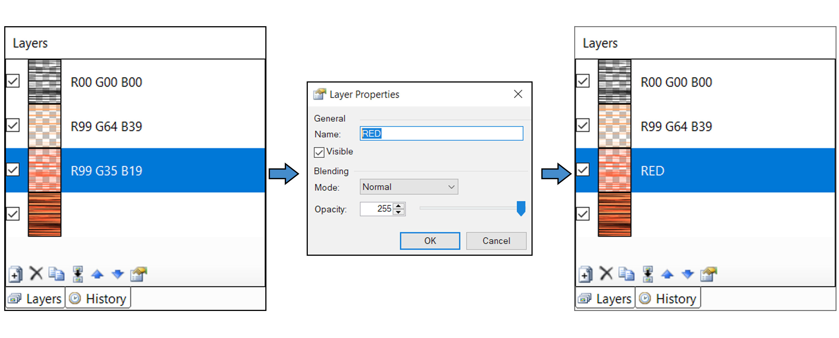839x338 pixels.
Task: Click Duplicate Layer icon in right panel
Action: point(626,274)
